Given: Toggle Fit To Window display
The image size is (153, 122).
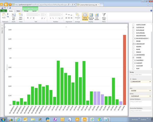Looking at the screenshot, I should [85, 17].
